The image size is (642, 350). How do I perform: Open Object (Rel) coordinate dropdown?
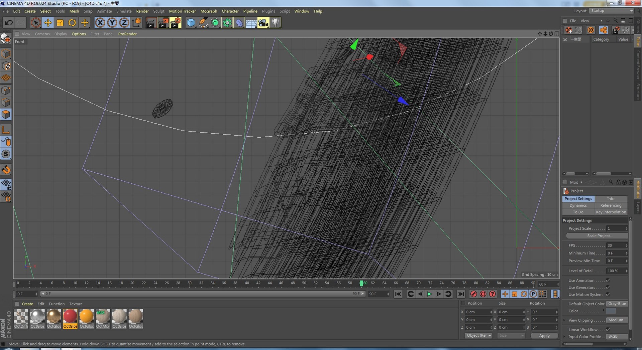tap(478, 336)
